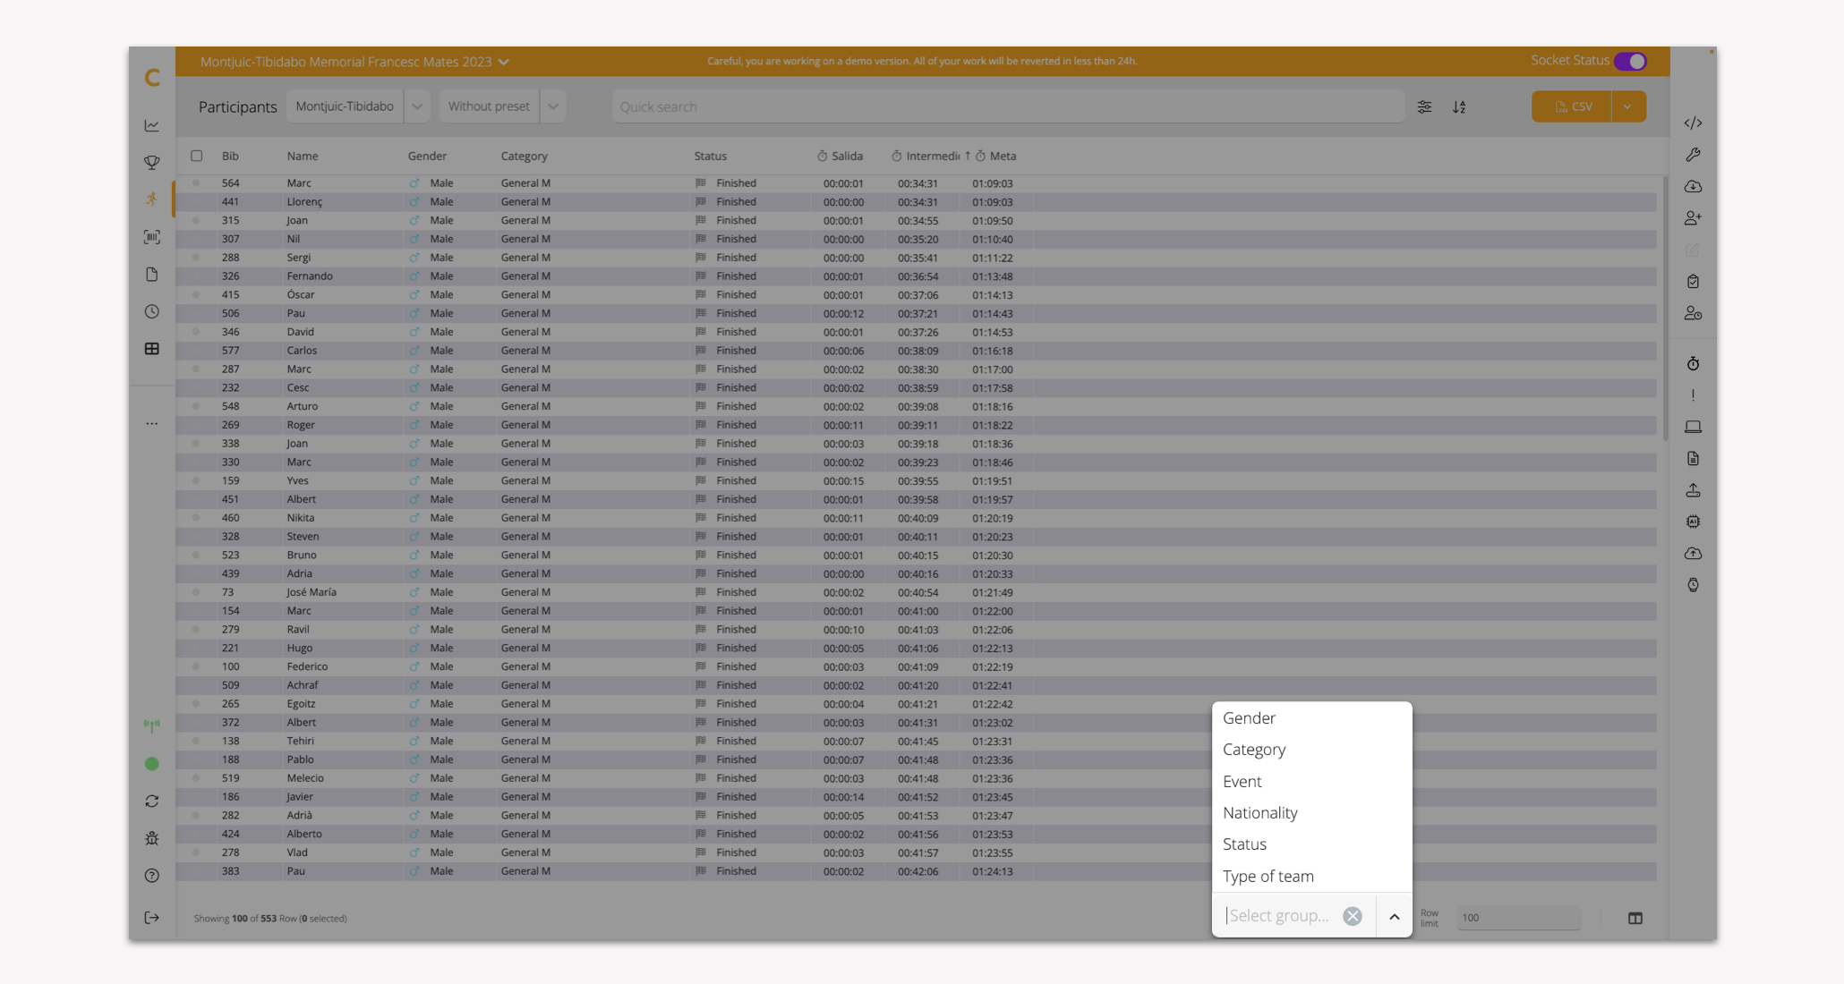Viewport: 1844px width, 984px height.
Task: Open the three dots more menu
Action: coord(152,424)
